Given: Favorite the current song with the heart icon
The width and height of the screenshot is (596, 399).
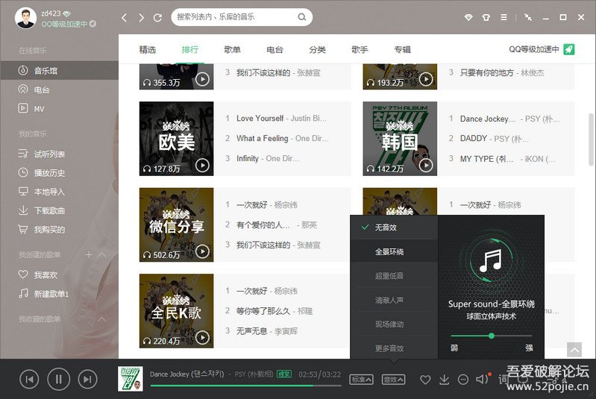Looking at the screenshot, I should pos(425,380).
